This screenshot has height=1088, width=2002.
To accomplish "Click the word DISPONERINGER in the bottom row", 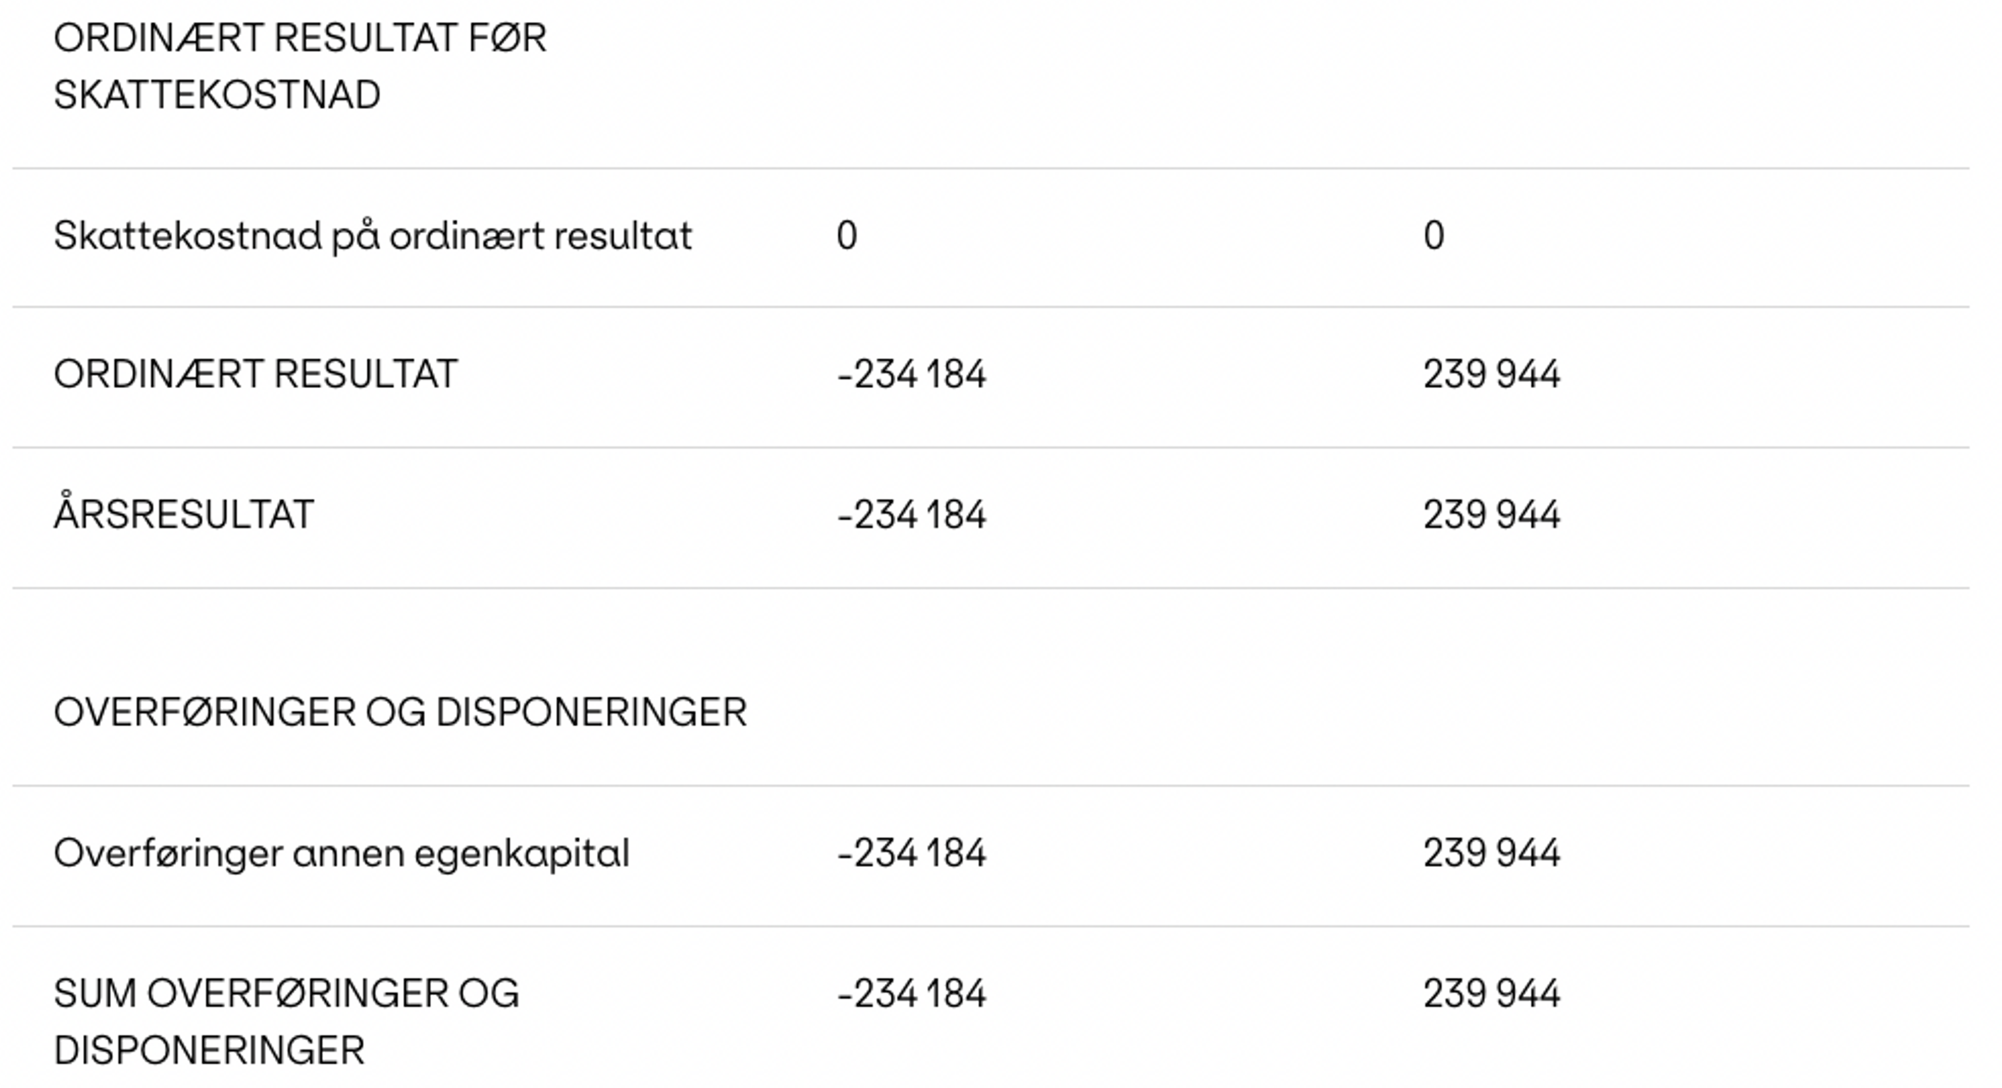I will tap(209, 1050).
